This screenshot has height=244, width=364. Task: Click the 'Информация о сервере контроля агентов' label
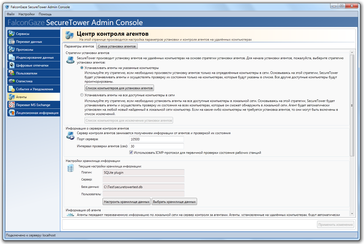(x=97, y=128)
